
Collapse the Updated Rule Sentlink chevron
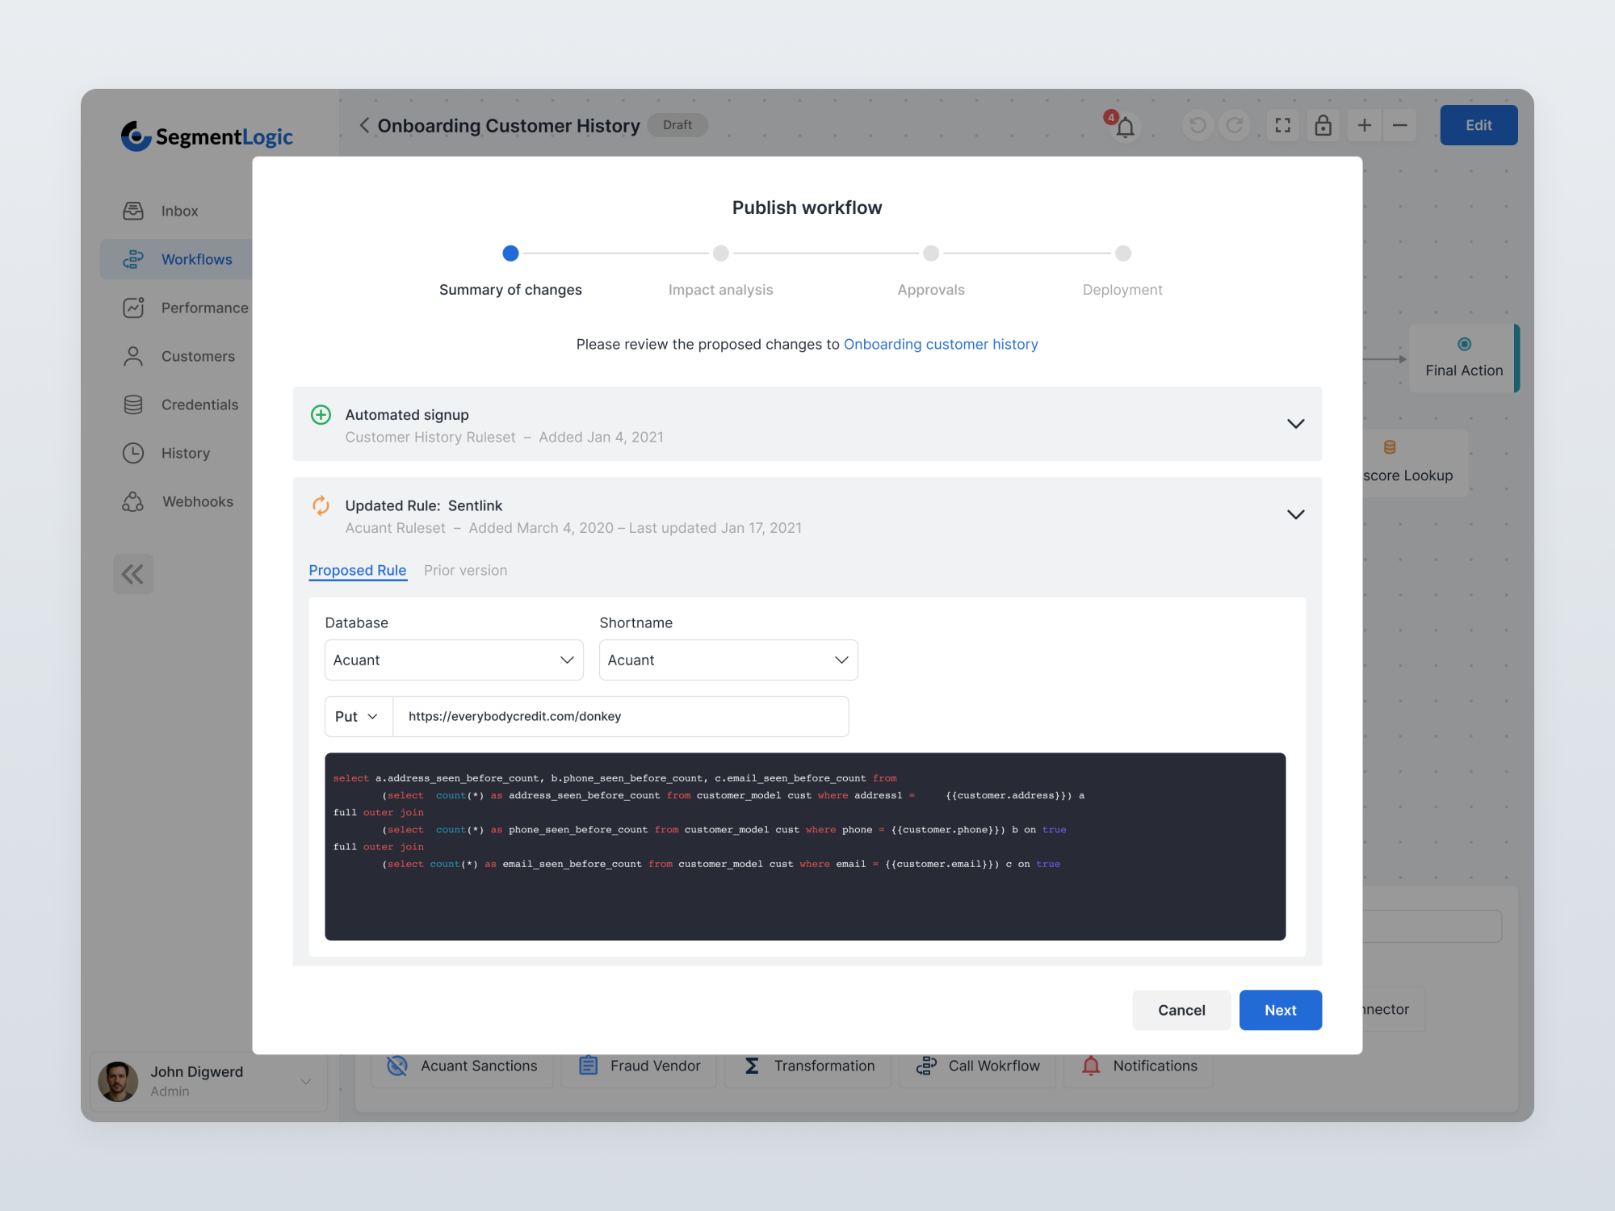click(x=1295, y=514)
